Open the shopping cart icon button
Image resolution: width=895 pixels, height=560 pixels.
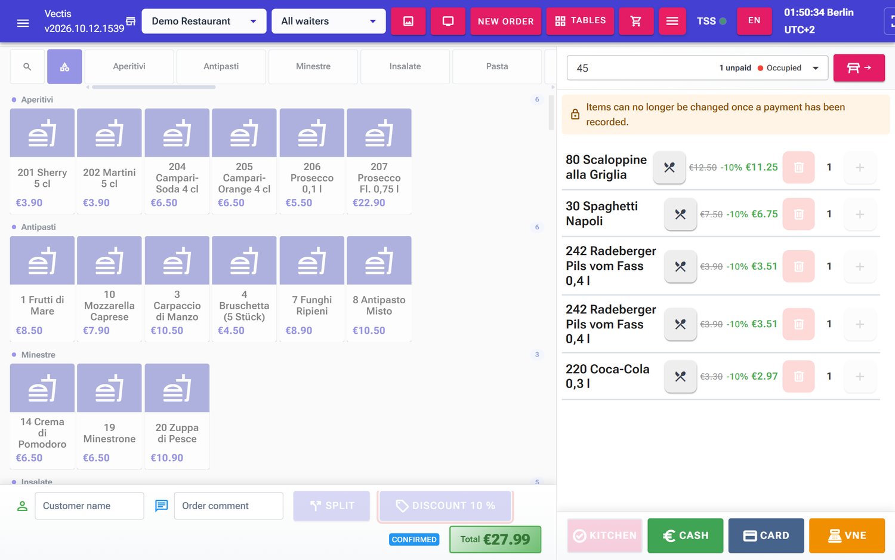tap(636, 21)
